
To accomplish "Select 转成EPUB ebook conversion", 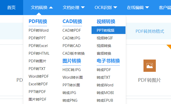I will click(x=105, y=100).
